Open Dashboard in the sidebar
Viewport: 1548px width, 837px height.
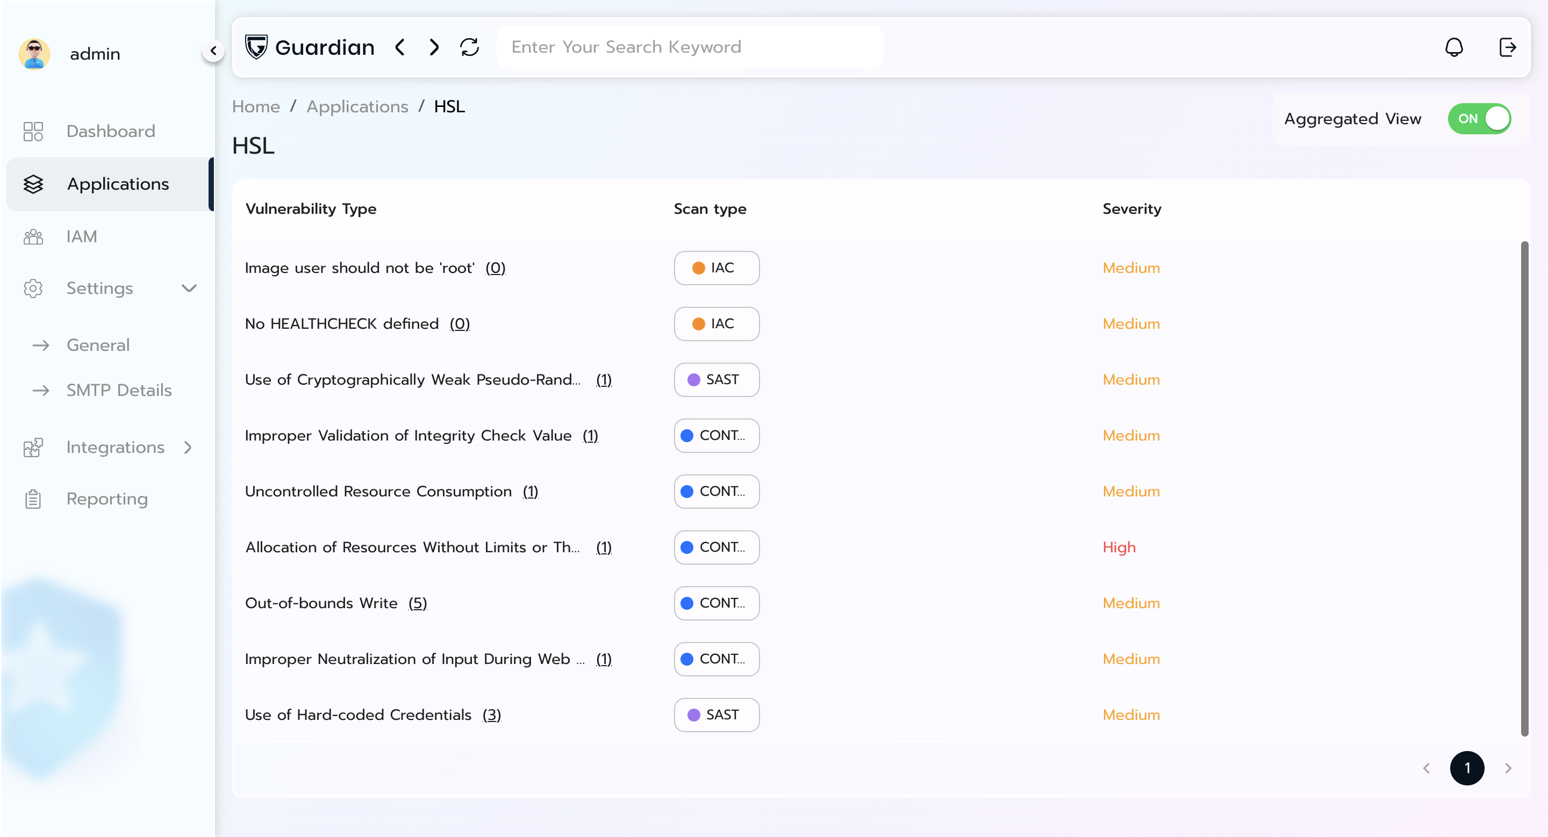pyautogui.click(x=111, y=132)
